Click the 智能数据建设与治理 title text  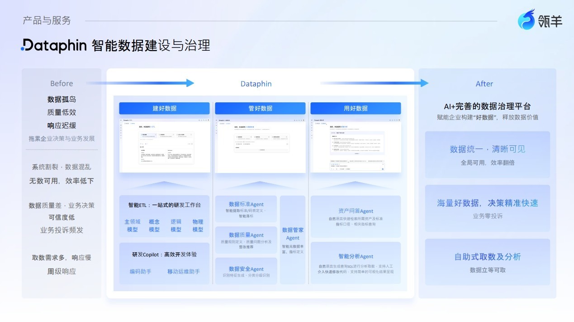click(151, 46)
